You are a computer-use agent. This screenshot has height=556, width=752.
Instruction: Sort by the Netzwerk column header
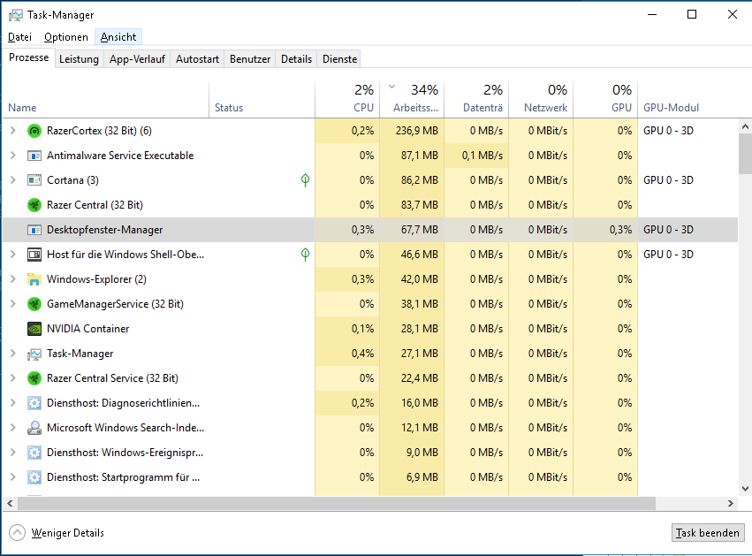pyautogui.click(x=541, y=99)
